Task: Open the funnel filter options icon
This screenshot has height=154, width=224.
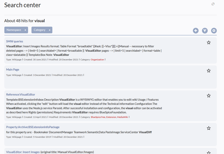Action: pyautogui.click(x=205, y=30)
